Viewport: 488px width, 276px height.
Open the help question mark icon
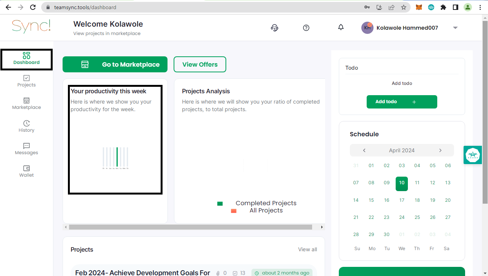click(x=306, y=28)
